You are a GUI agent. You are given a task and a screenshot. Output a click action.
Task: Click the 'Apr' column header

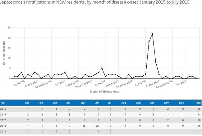68,103
